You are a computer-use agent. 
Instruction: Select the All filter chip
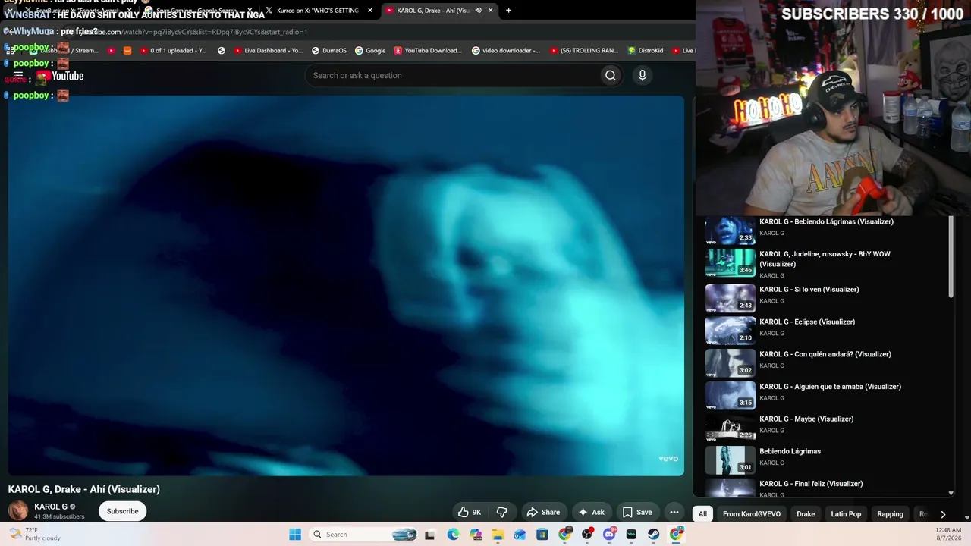[x=702, y=514]
